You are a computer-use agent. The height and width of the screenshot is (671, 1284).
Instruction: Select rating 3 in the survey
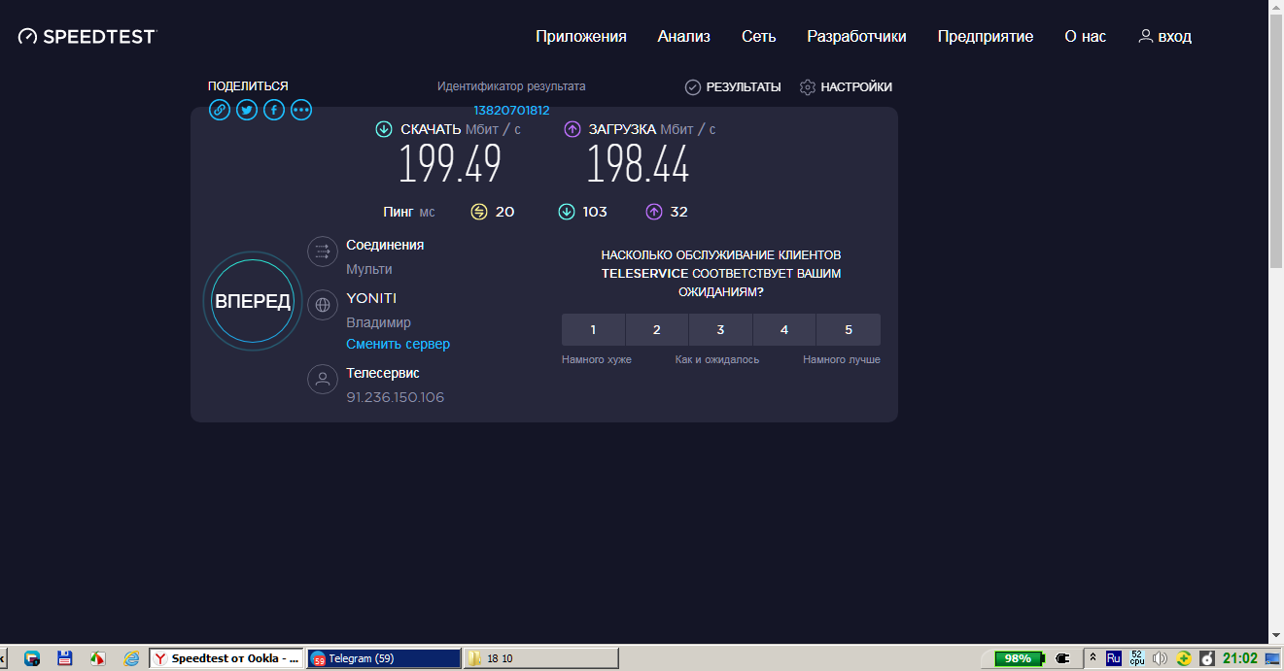point(720,330)
